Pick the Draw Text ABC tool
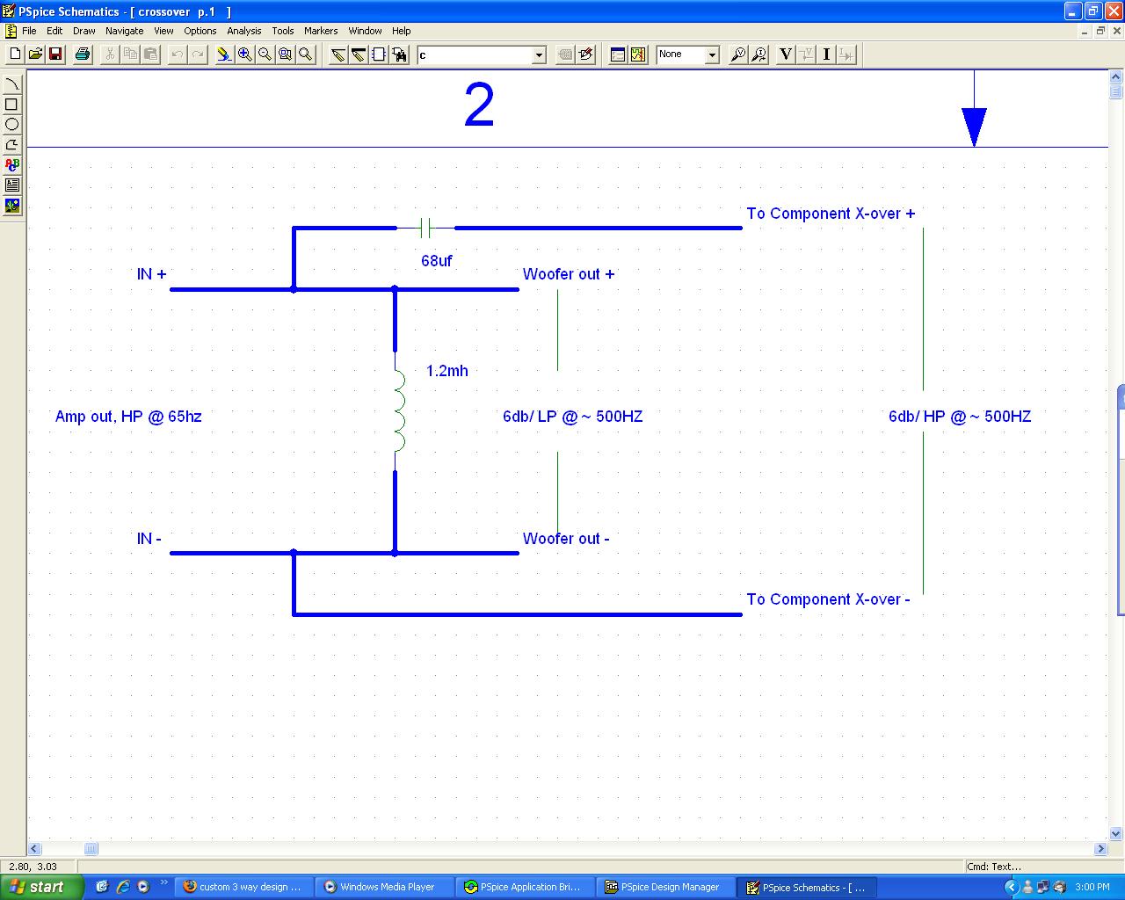 tap(12, 164)
